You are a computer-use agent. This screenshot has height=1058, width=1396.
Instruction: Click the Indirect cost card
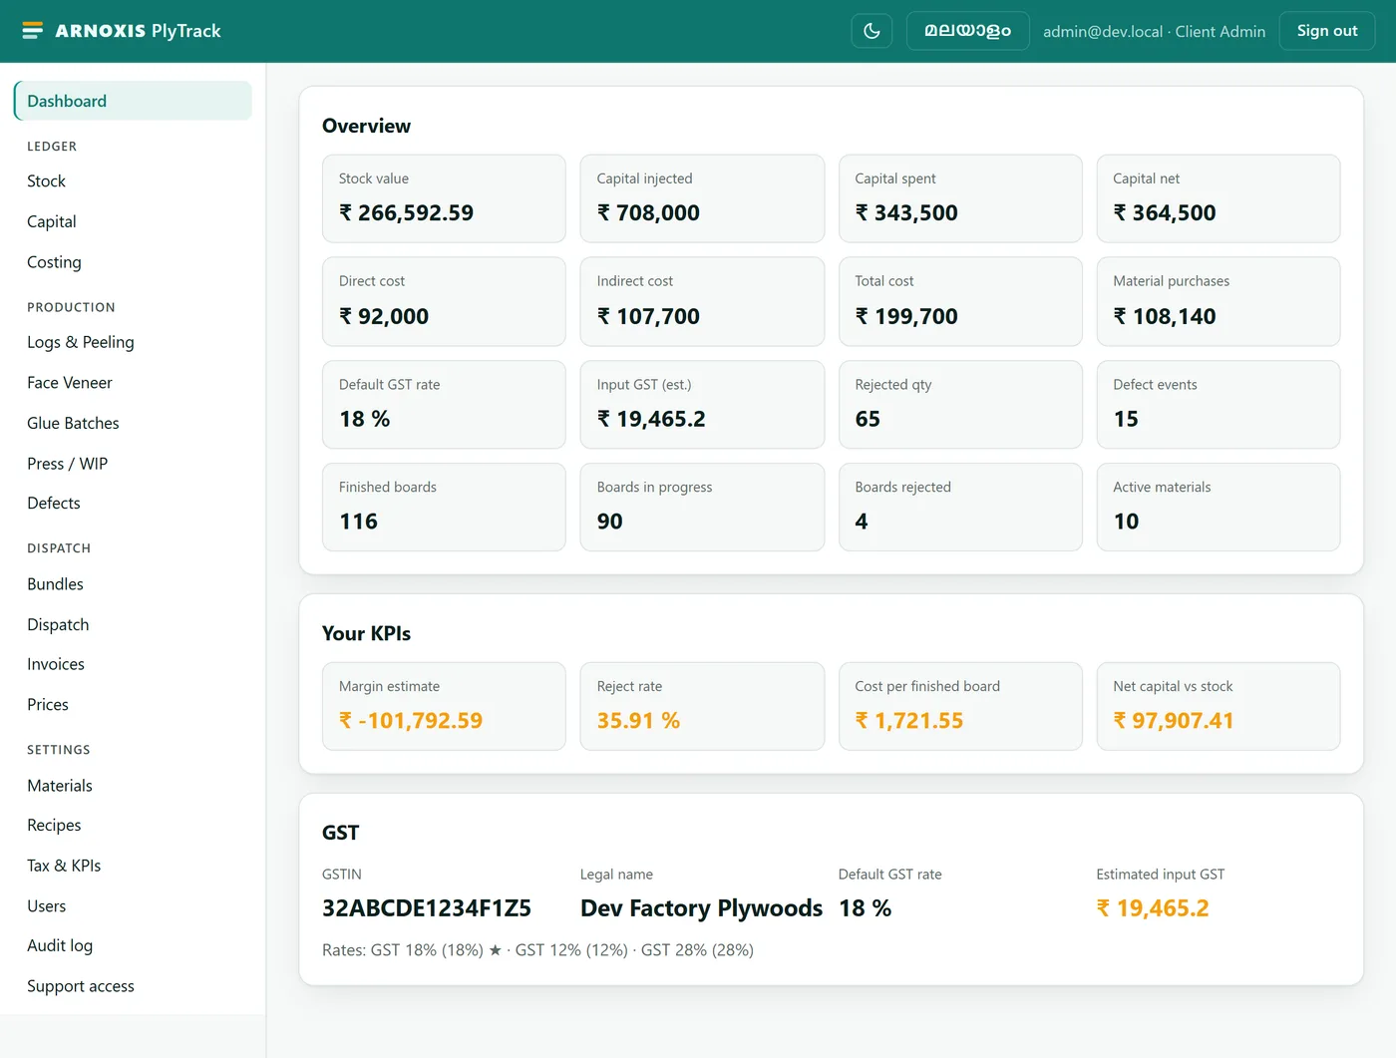pyautogui.click(x=702, y=301)
